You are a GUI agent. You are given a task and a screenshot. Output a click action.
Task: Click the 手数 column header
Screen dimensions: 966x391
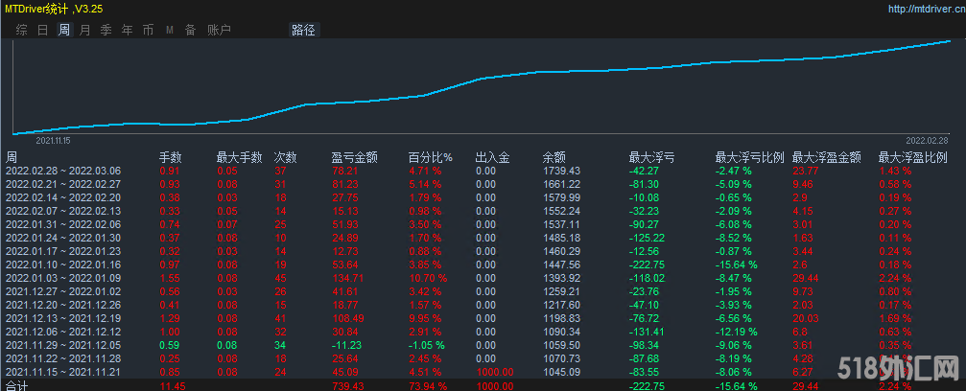(170, 157)
